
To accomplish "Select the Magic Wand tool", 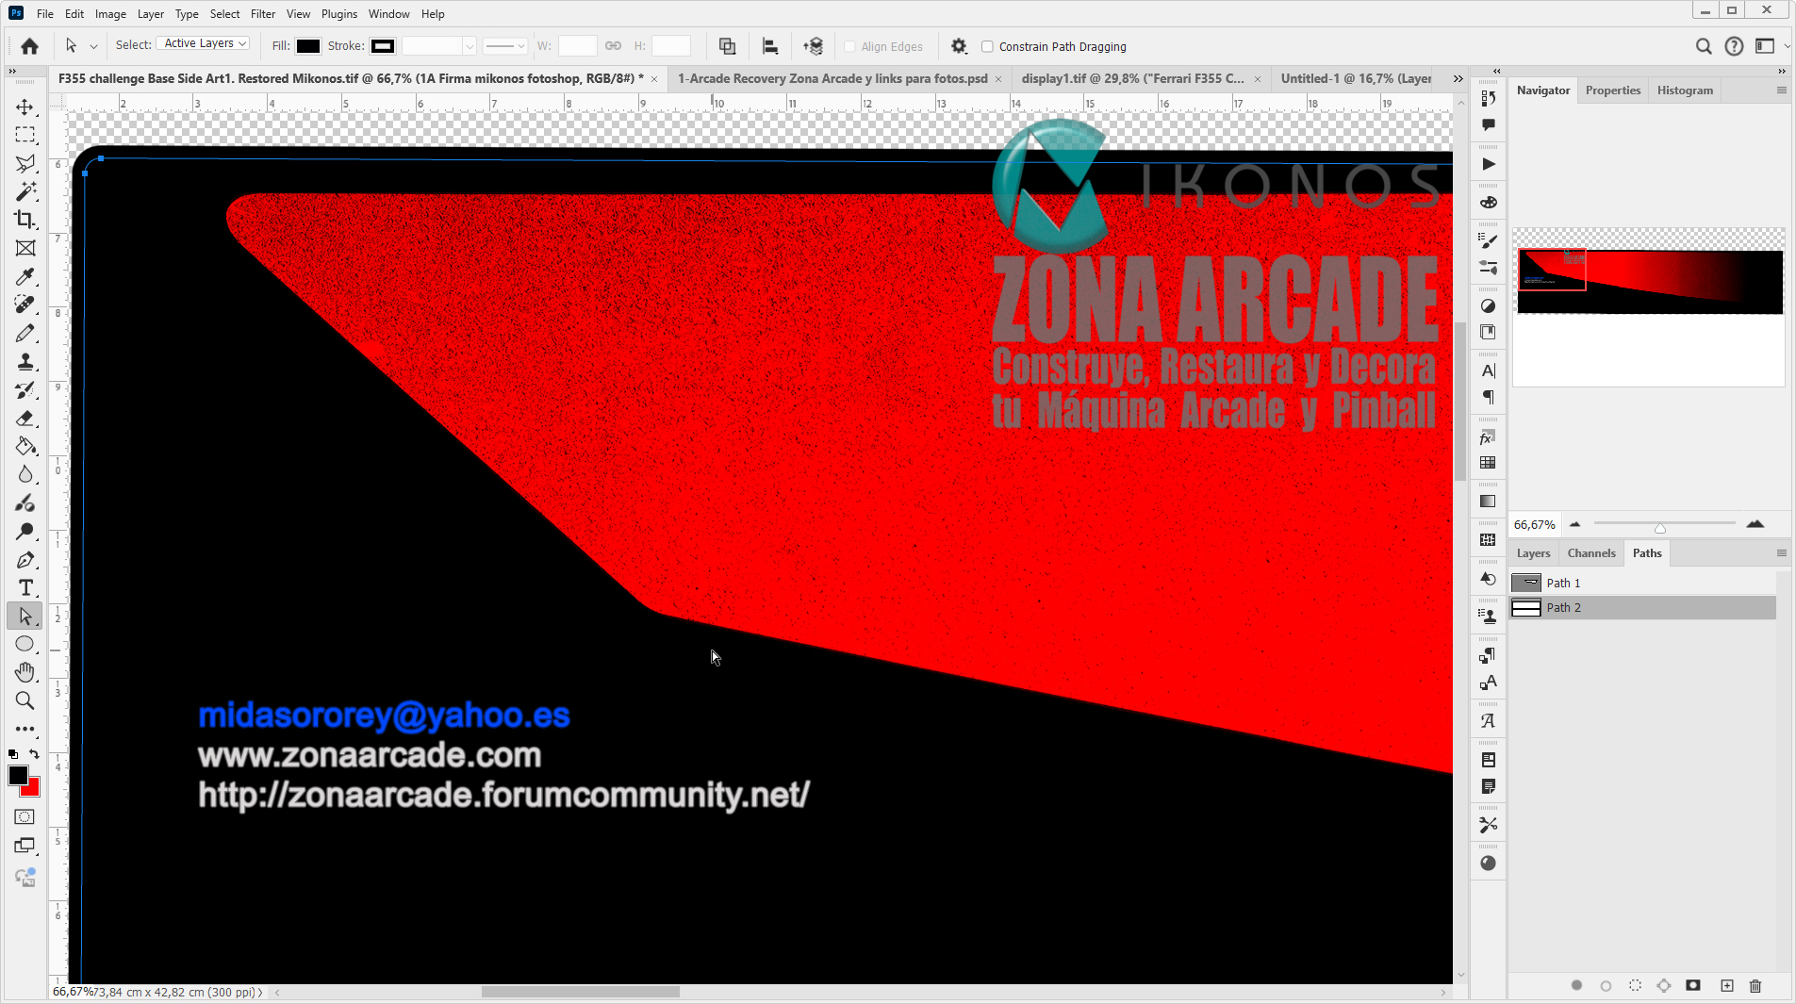I will click(x=25, y=191).
